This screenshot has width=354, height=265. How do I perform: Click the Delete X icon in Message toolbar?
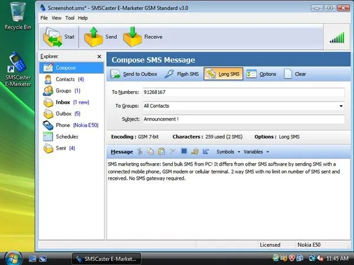click(173, 151)
